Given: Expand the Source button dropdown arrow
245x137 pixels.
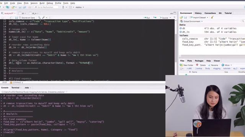Looking at the screenshot, I should pyautogui.click(x=170, y=18).
